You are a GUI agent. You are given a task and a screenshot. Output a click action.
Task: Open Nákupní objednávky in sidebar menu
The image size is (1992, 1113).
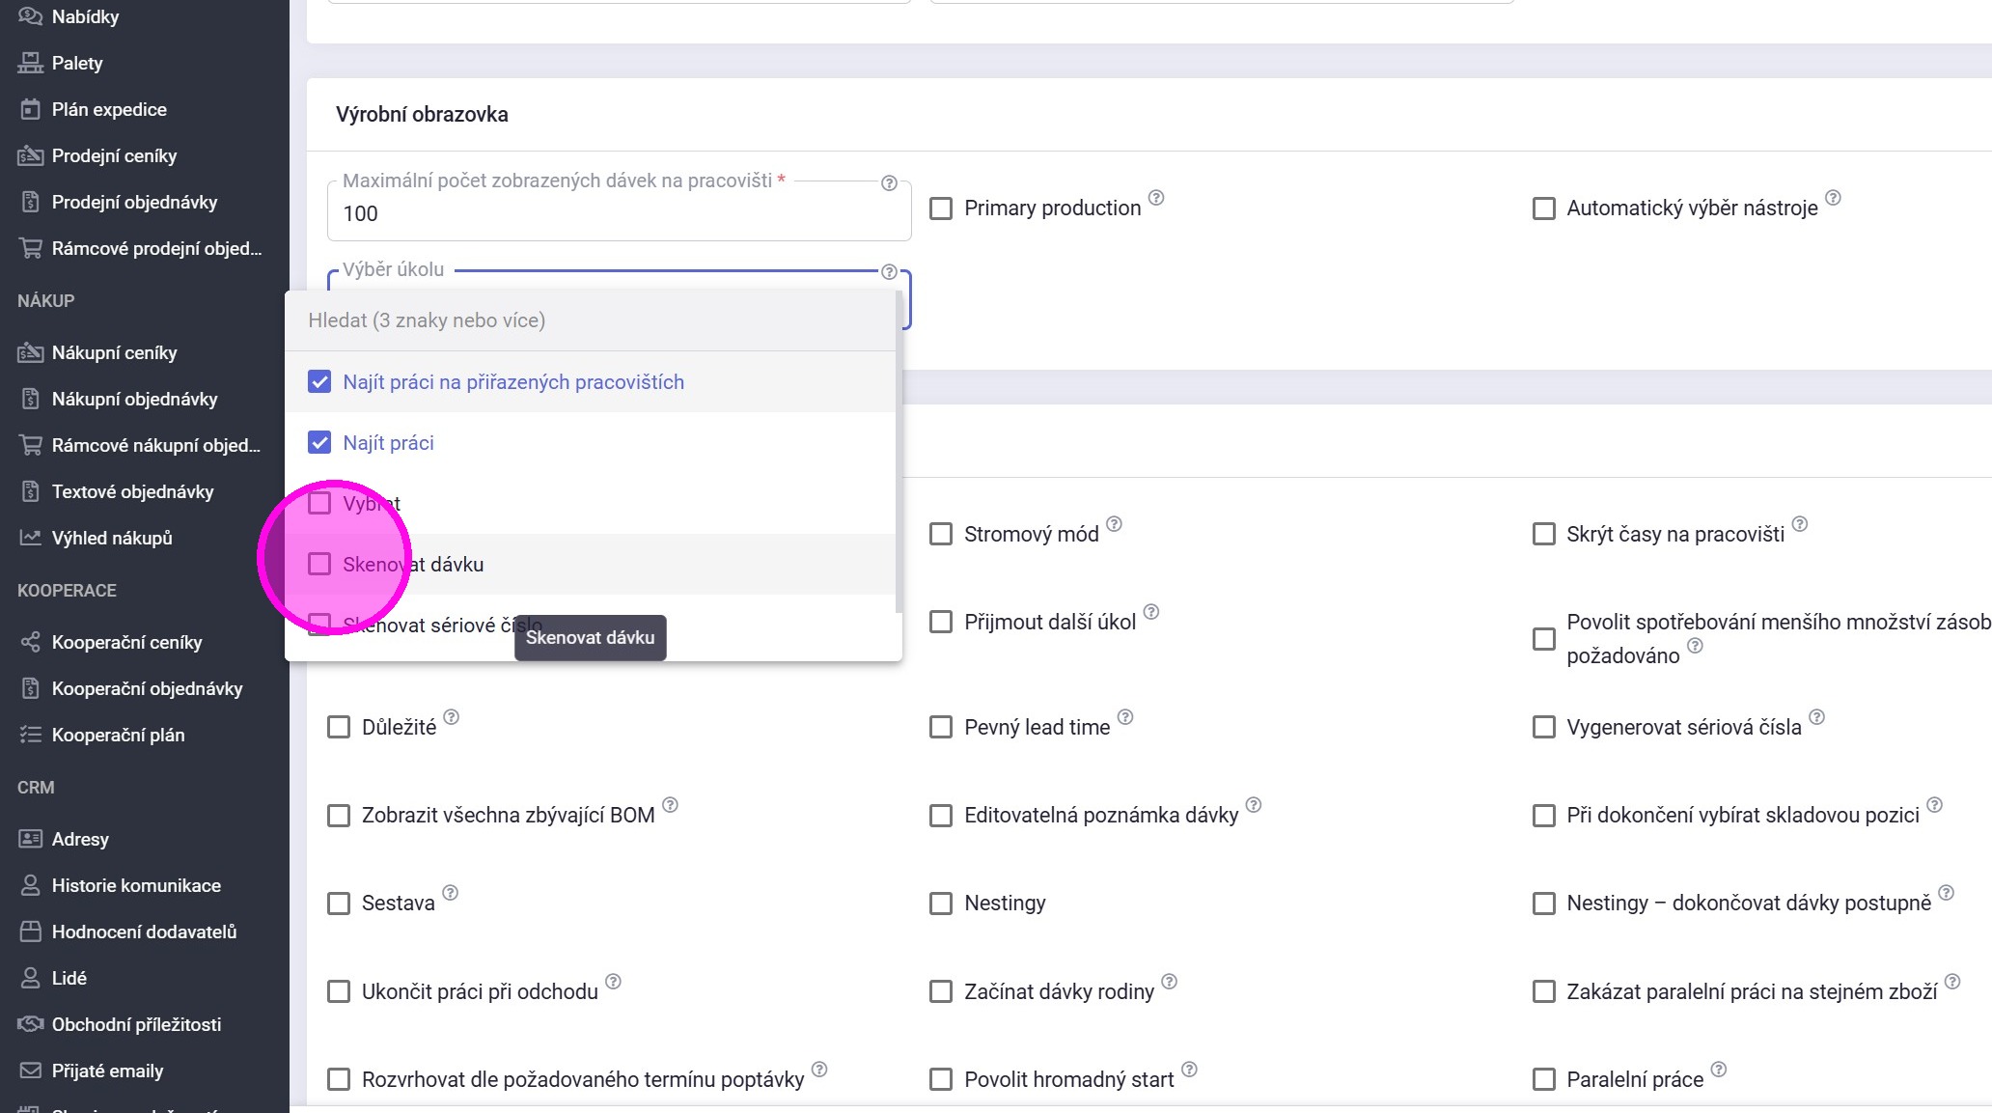[x=134, y=399]
